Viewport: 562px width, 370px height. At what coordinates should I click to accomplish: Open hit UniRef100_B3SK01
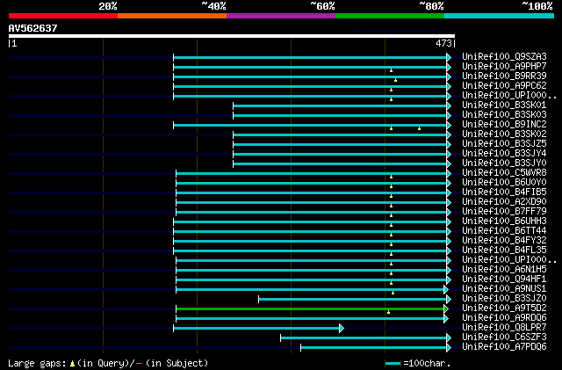[504, 105]
